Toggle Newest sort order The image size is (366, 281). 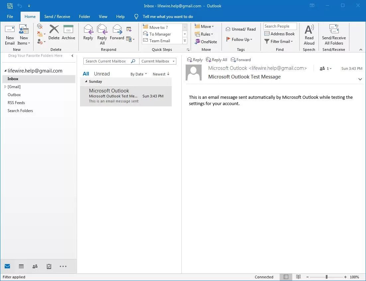[161, 74]
